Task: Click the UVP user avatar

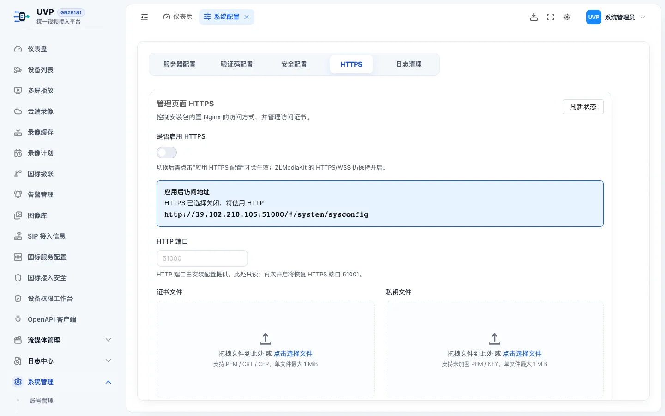Action: 594,17
